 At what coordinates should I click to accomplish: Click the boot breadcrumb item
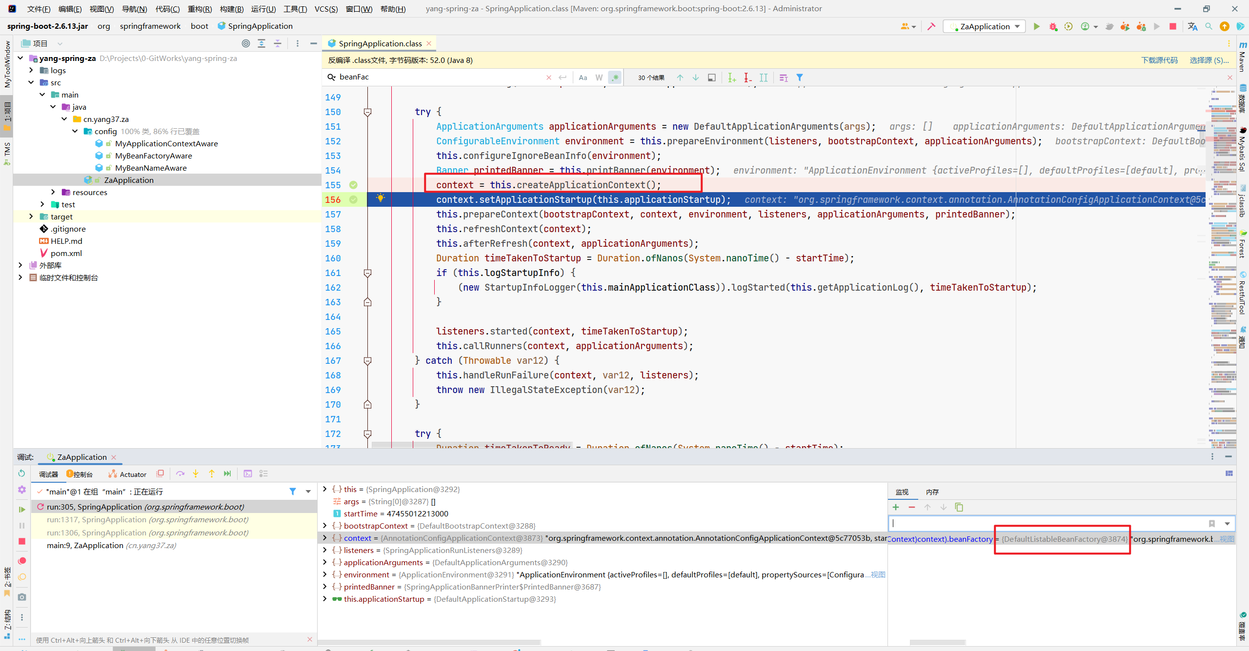[x=199, y=26]
